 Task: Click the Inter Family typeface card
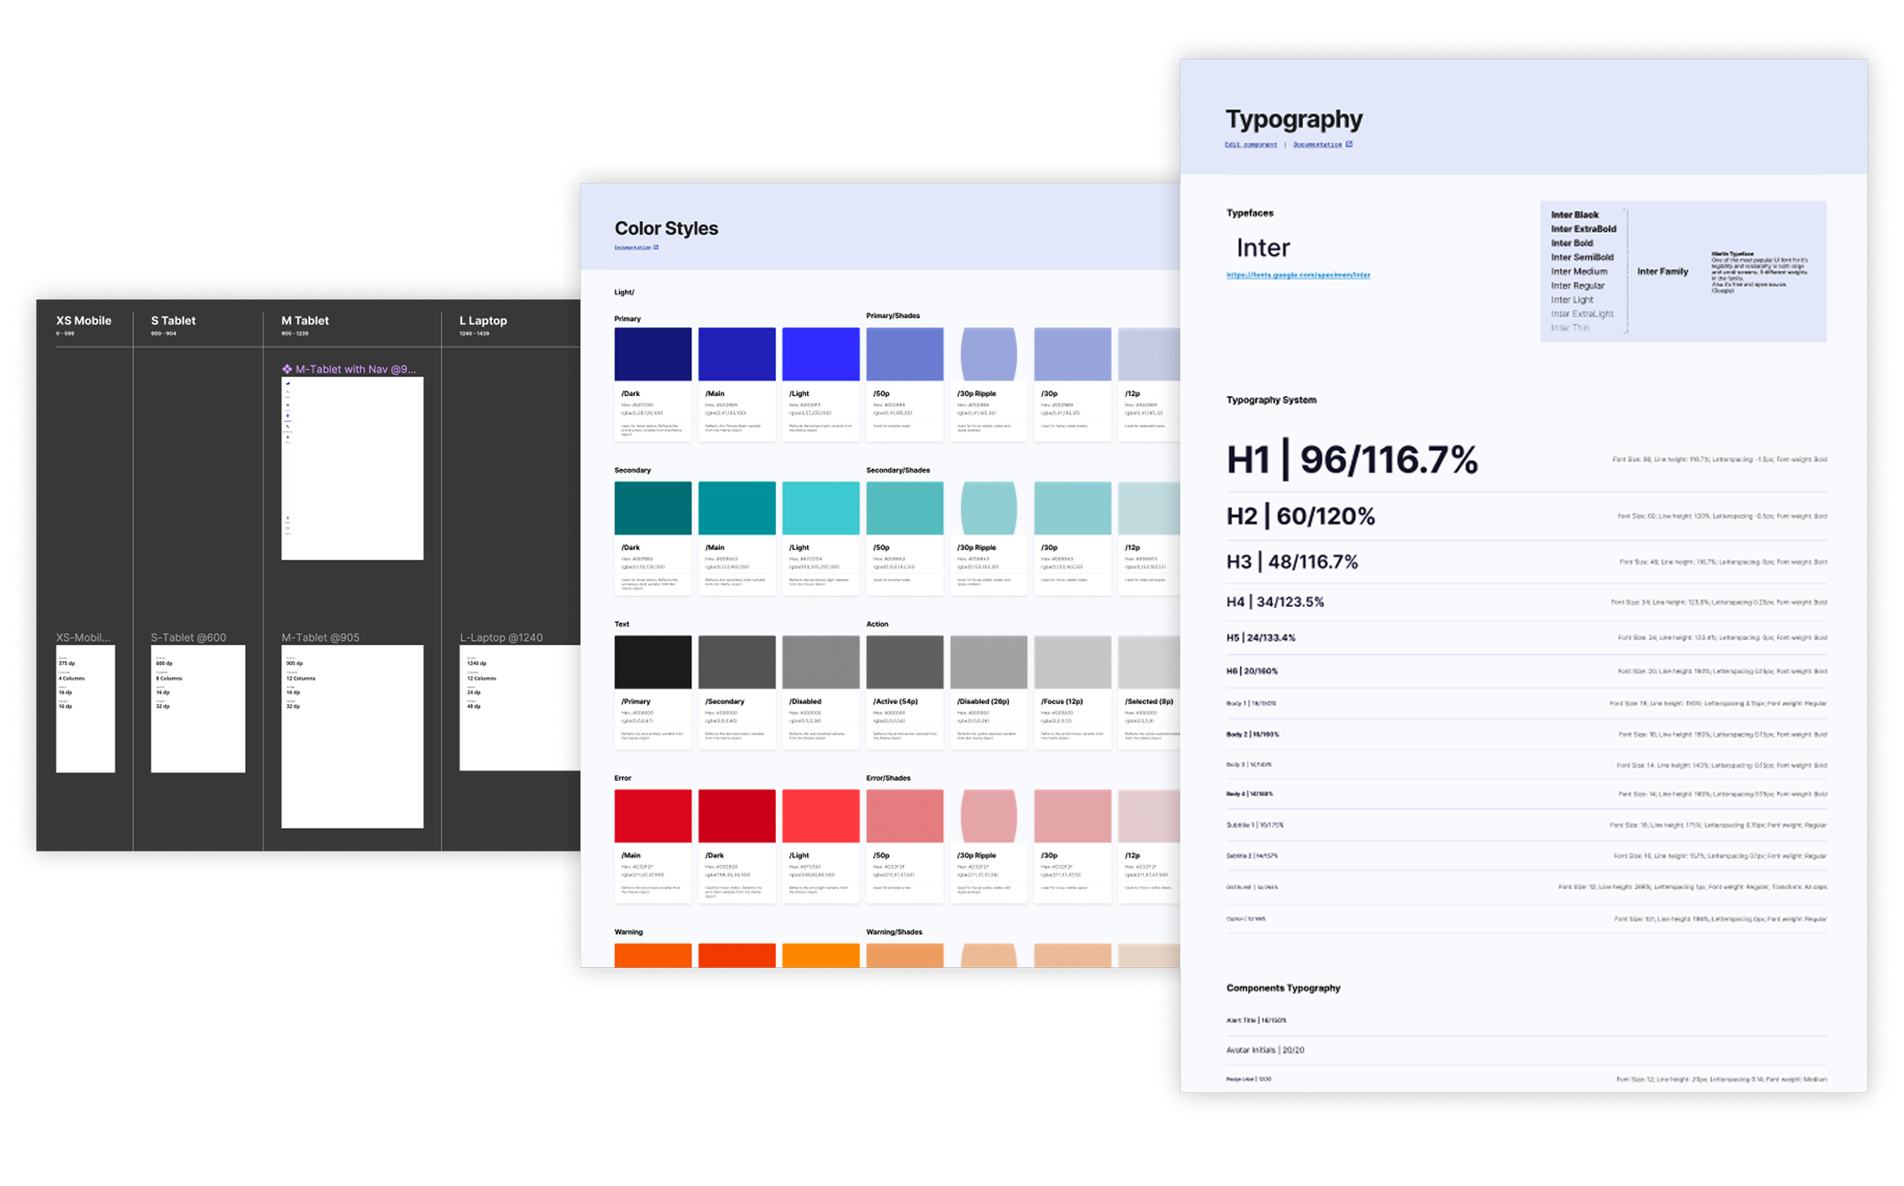[1662, 271]
